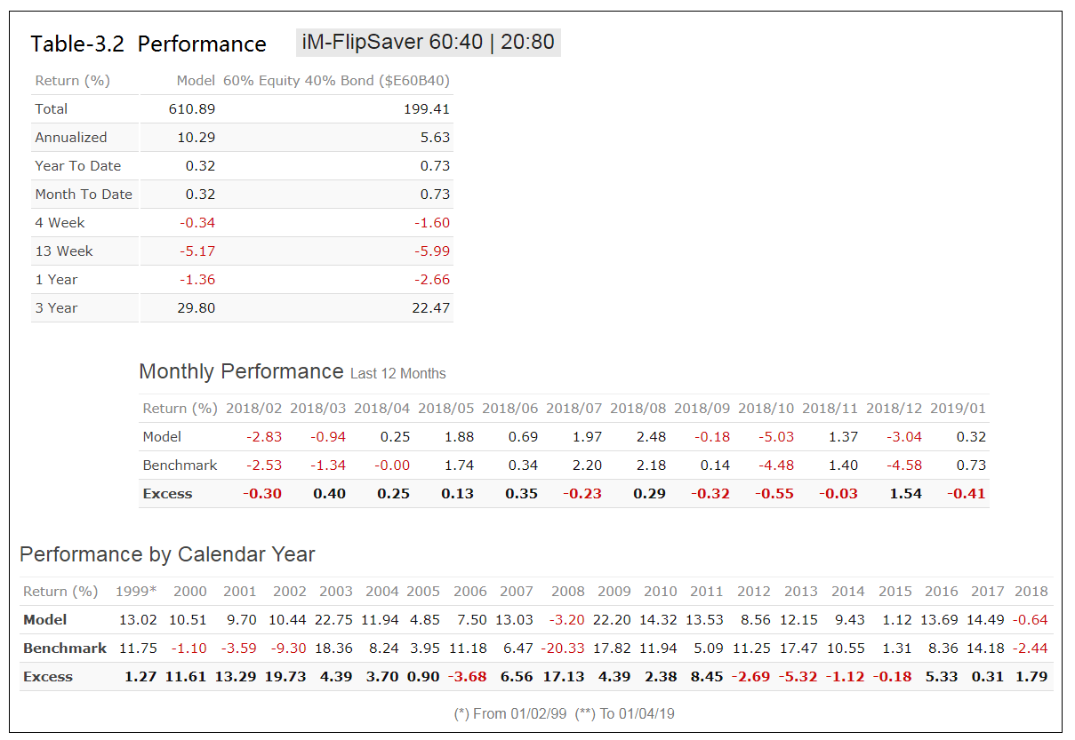This screenshot has height=740, width=1075.
Task: Select the Benchmark row label in Calendar Year table
Action: [65, 648]
